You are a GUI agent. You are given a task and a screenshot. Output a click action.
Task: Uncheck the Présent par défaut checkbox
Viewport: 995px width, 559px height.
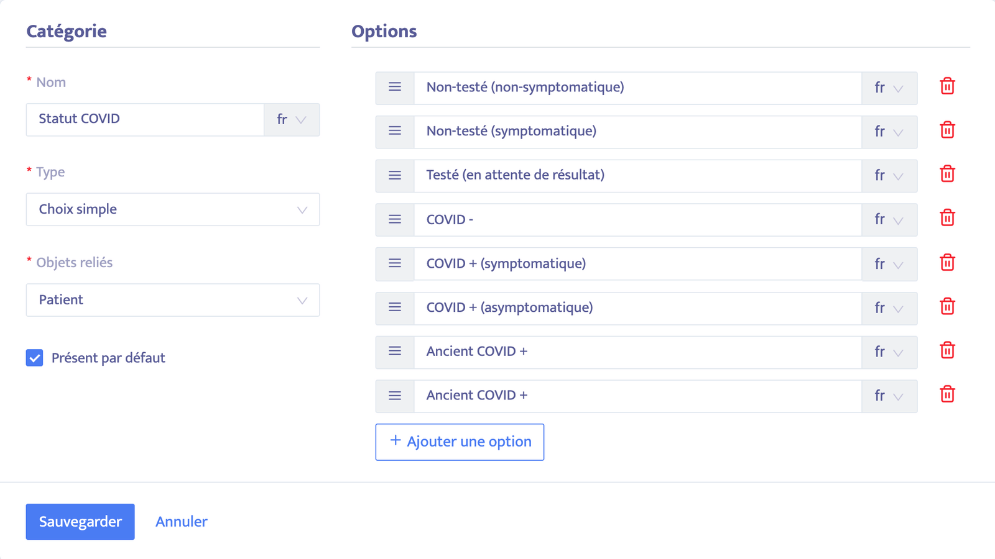[35, 358]
